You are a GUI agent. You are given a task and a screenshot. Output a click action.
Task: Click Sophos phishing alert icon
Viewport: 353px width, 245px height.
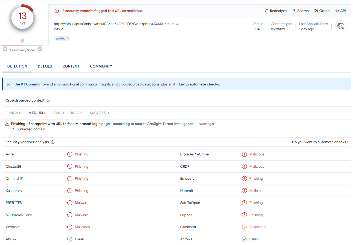coord(244,215)
